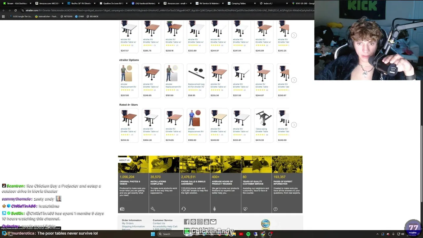This screenshot has width=423, height=238.
Task: Open etrailer's Instagram icon
Action: [x=200, y=222]
